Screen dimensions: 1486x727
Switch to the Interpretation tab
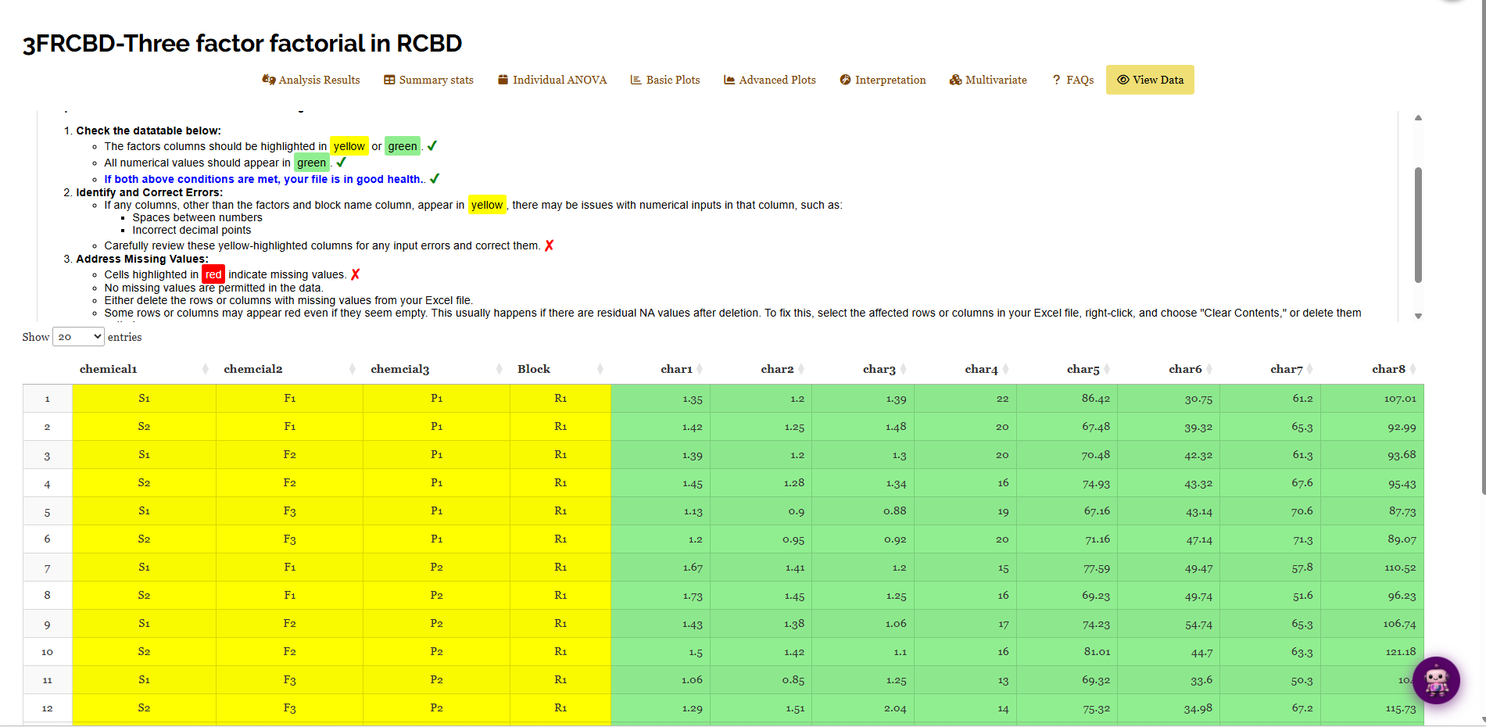(x=883, y=80)
